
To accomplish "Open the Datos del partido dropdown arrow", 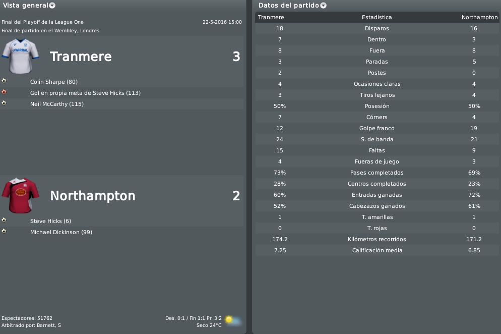I will pyautogui.click(x=324, y=6).
